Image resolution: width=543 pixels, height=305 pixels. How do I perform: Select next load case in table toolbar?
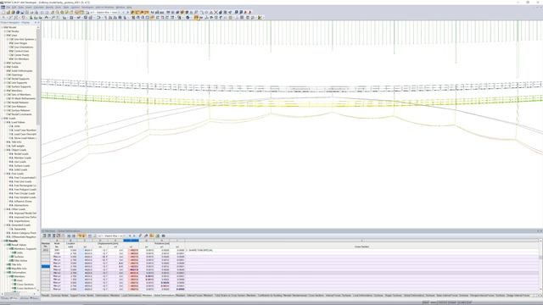tap(134, 236)
